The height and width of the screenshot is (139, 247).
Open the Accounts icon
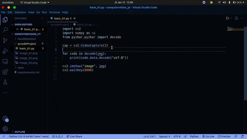pos(5,119)
